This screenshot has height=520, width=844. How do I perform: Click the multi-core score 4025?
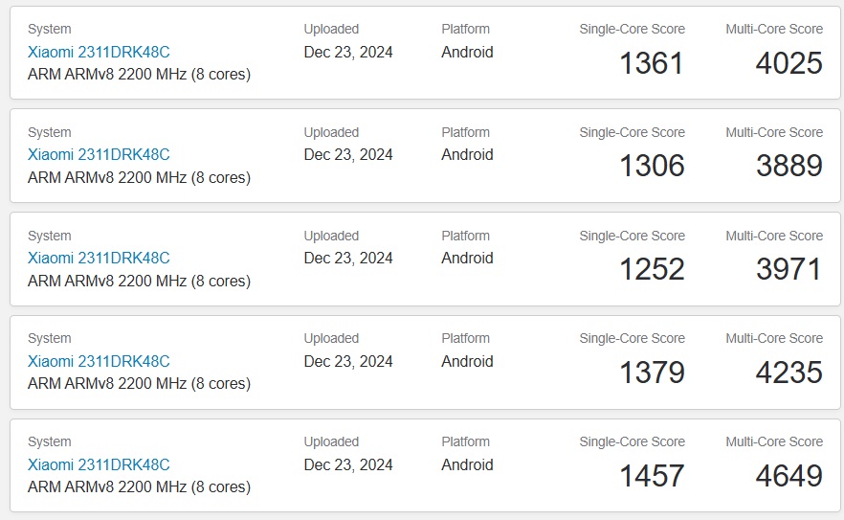tap(789, 63)
